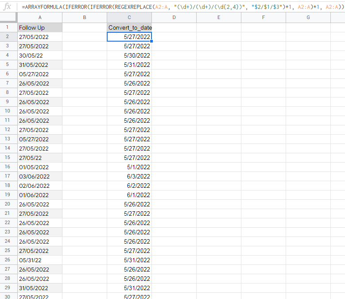This screenshot has width=345, height=299.
Task: Click the select-all corner box
Action: (8, 17)
